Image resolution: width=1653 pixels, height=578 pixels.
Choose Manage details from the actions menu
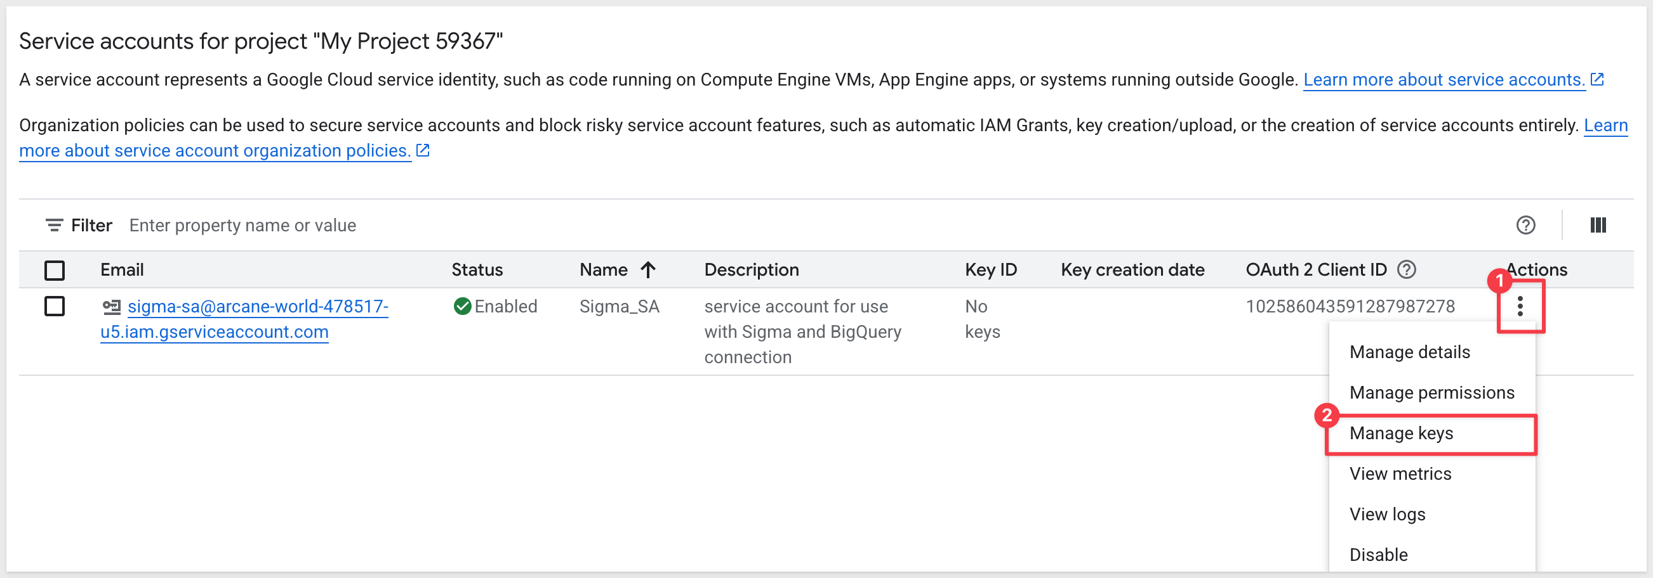point(1409,352)
